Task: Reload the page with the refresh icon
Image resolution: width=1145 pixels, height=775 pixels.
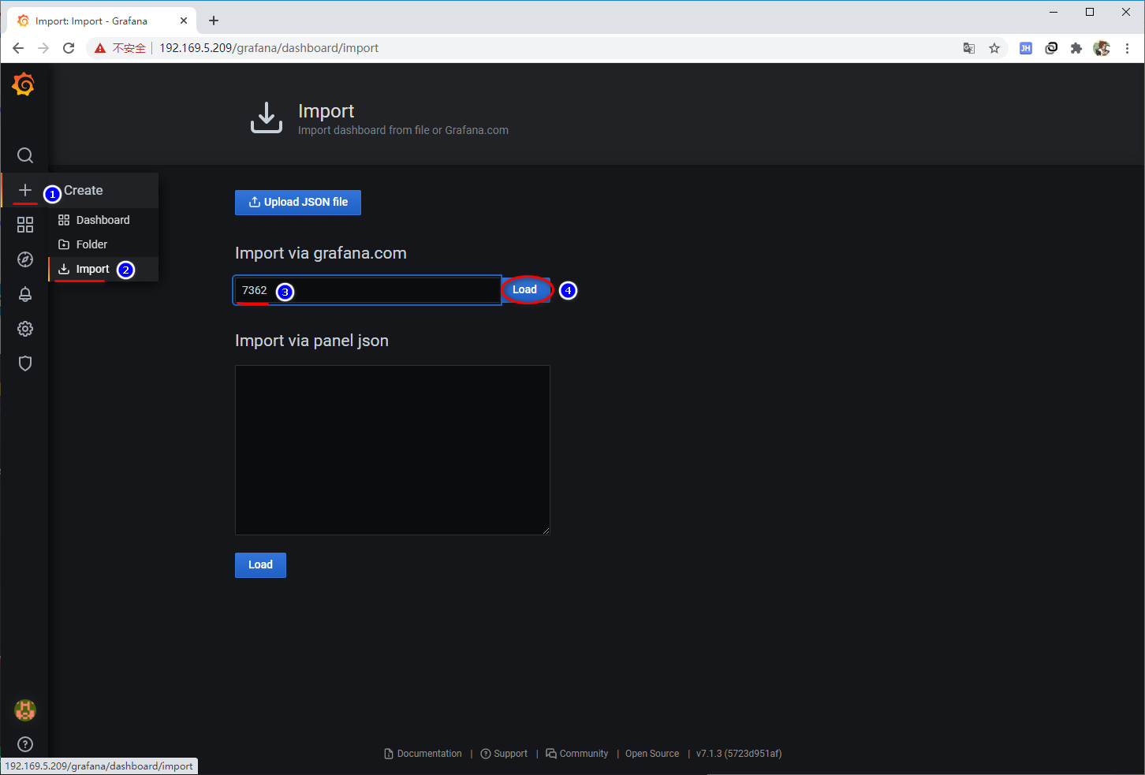Action: (69, 48)
